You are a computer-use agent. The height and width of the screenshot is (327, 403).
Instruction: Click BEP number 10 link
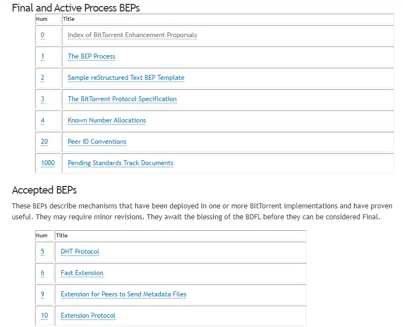(44, 315)
